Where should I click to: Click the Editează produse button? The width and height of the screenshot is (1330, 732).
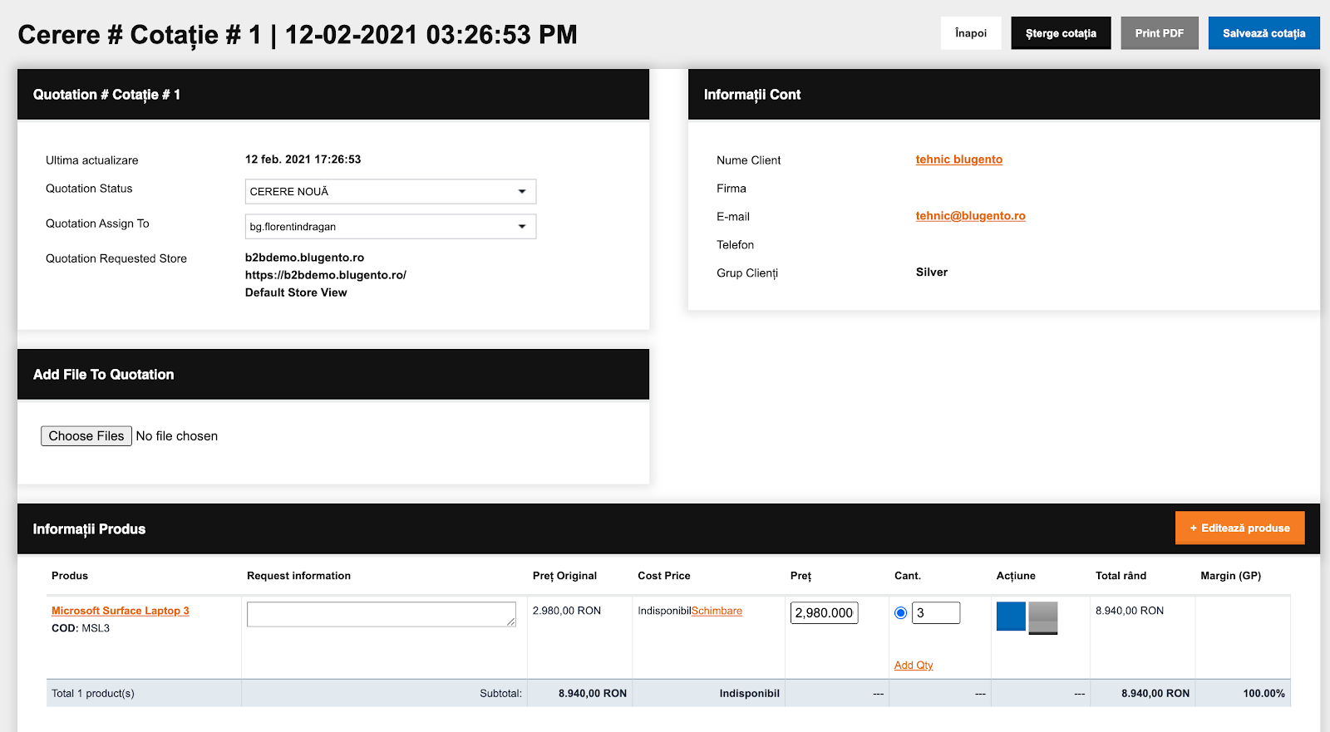click(x=1240, y=528)
